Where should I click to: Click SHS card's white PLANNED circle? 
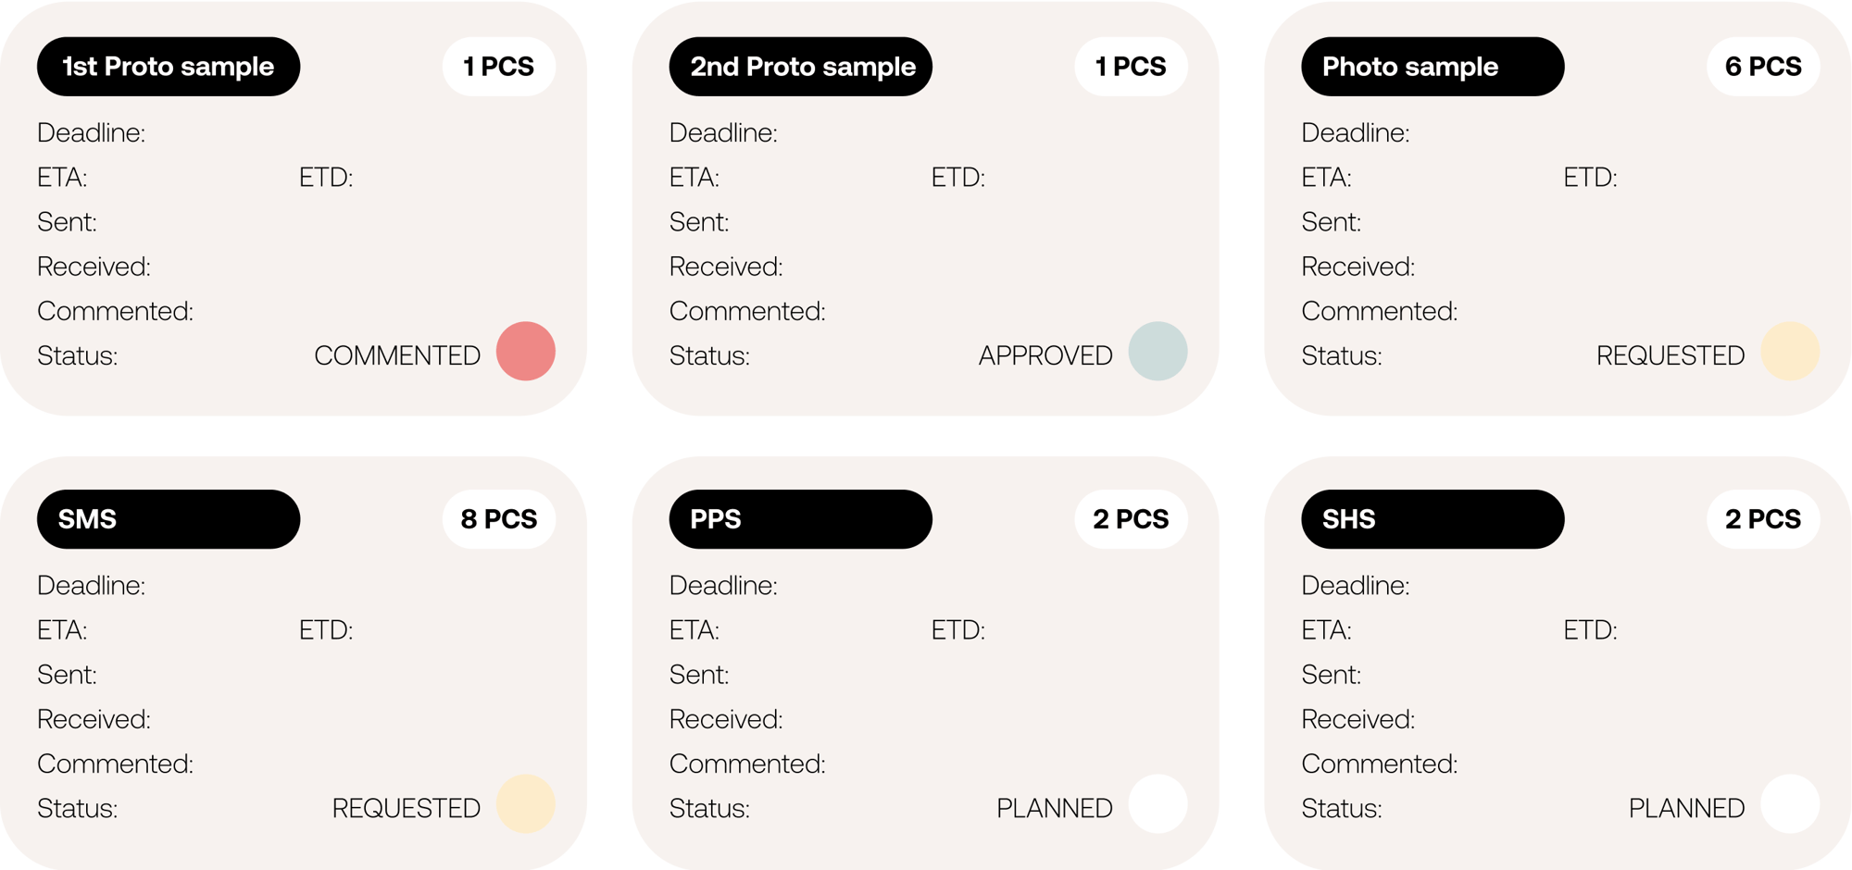coord(1790,803)
